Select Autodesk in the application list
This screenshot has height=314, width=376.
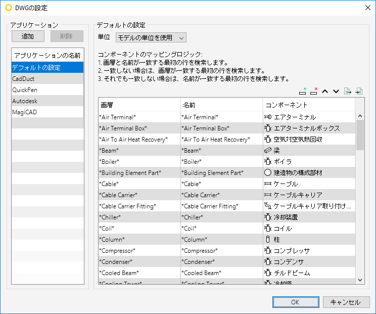[x=48, y=101]
